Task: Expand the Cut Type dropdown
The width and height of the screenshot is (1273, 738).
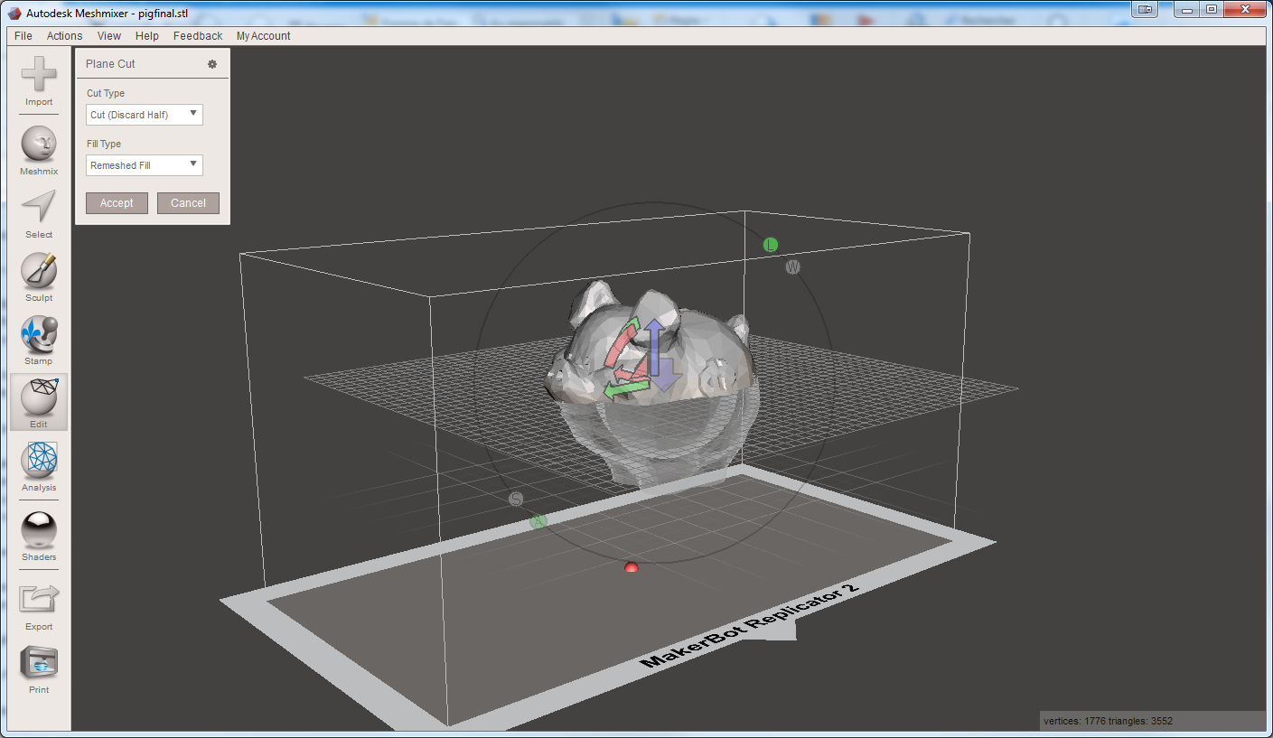Action: tap(145, 115)
